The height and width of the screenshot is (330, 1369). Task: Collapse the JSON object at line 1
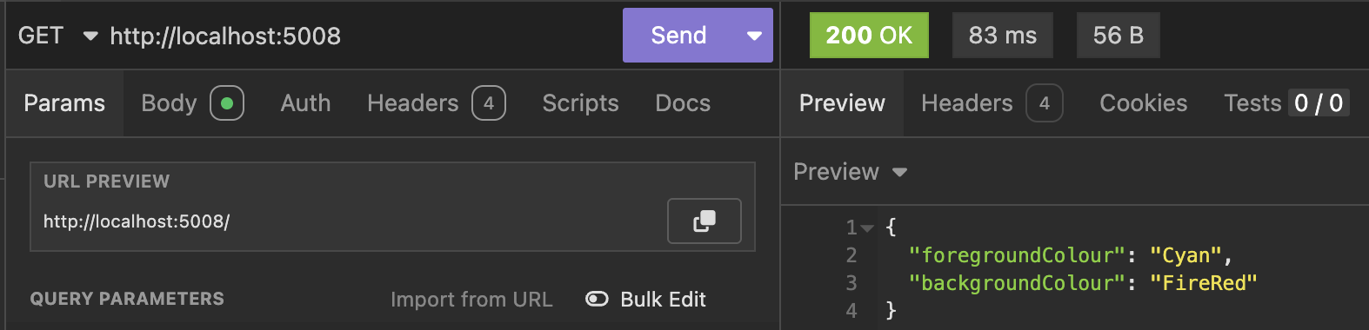[x=867, y=228]
